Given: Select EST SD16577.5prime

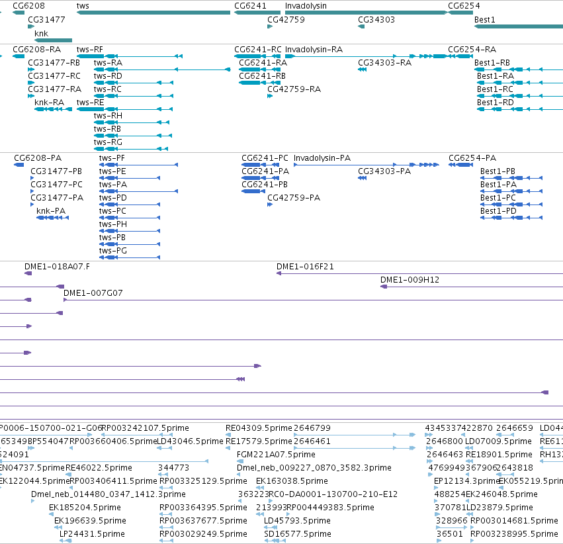Looking at the screenshot, I should (x=275, y=541).
